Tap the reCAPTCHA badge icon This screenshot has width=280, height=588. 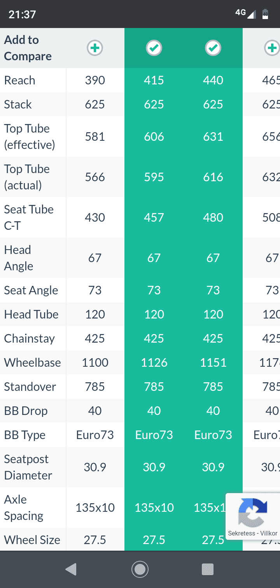253,512
